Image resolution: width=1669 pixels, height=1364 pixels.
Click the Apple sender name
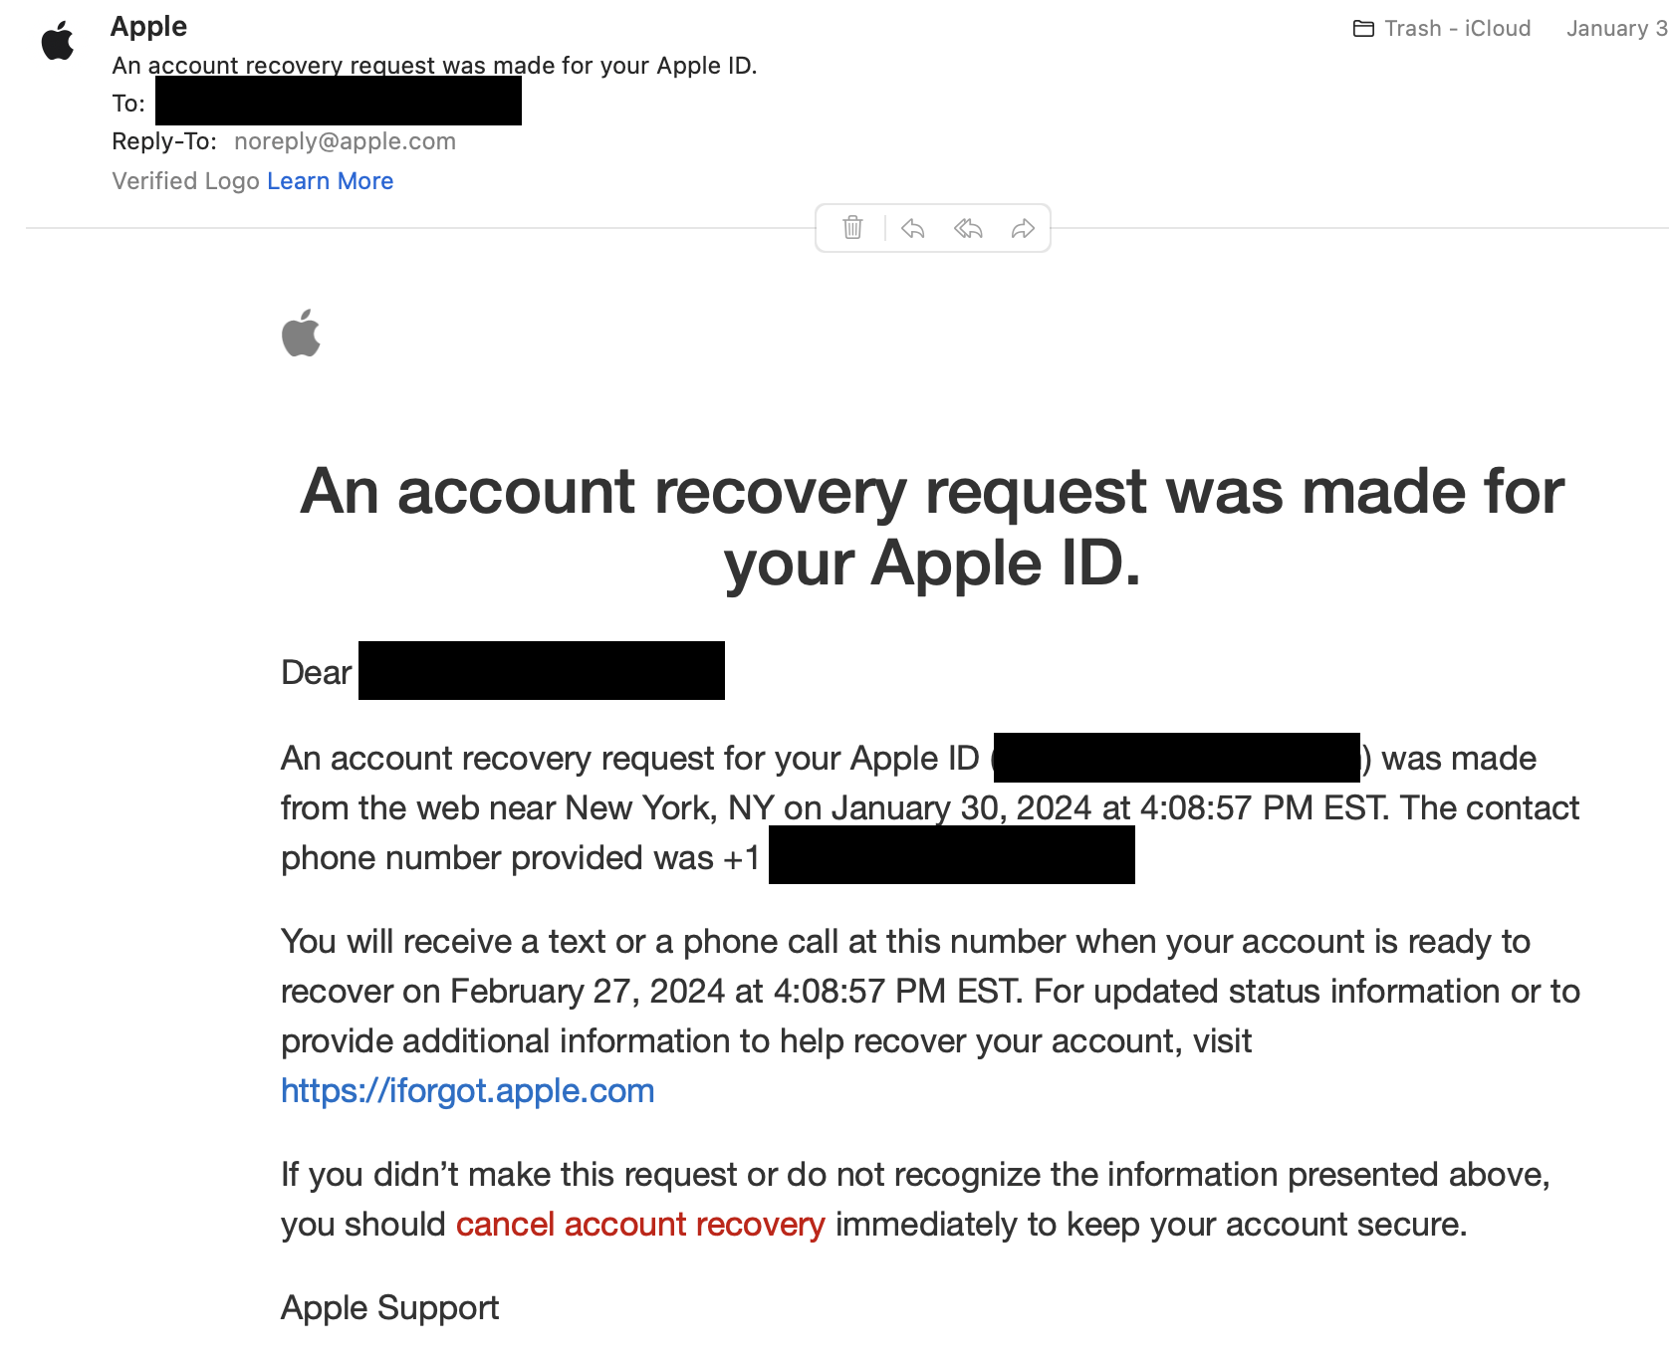tap(148, 27)
